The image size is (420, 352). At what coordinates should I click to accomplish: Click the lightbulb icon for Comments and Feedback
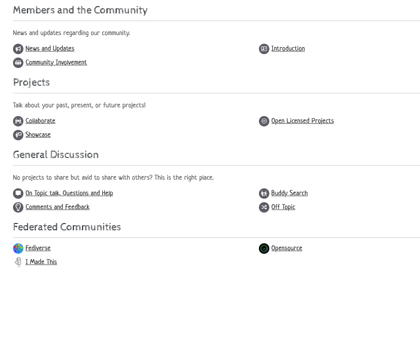pos(18,207)
